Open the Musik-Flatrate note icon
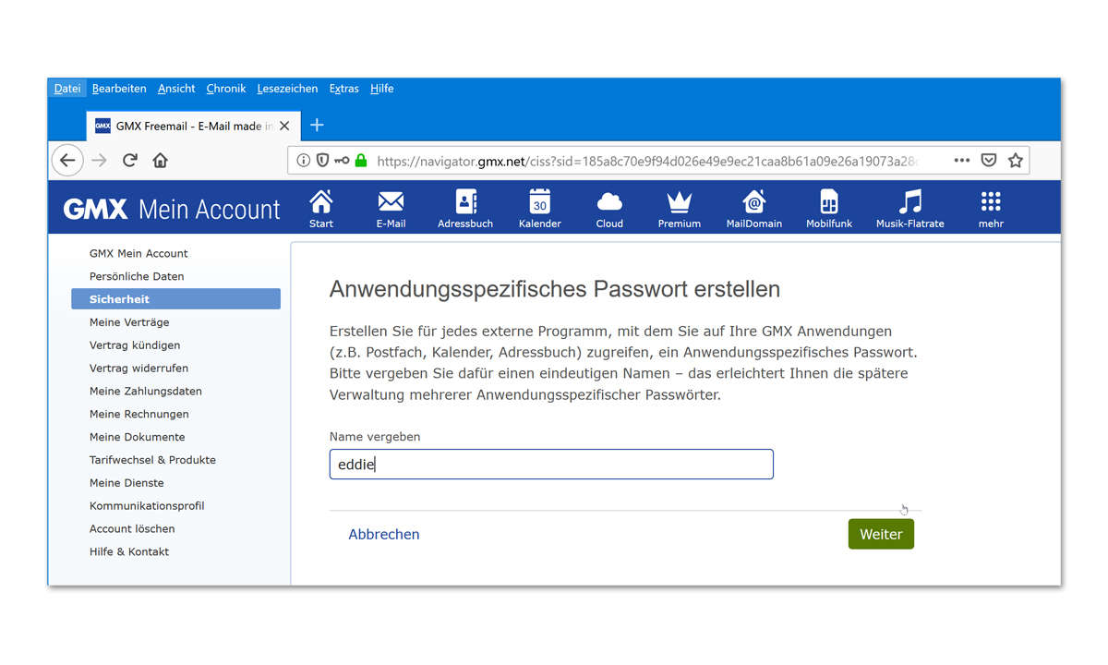Image resolution: width=1108 pixels, height=665 pixels. pyautogui.click(x=910, y=201)
